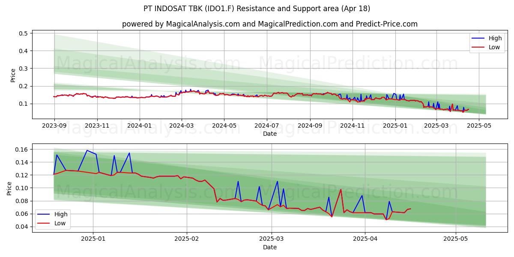Click the '2023-09' x-axis tick label
This screenshot has width=514, height=257.
[x=54, y=126]
